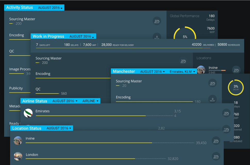Open the Work in Progress month dropdown
This screenshot has width=250, height=165.
click(x=82, y=37)
